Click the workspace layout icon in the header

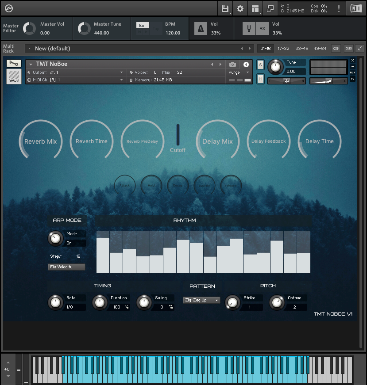click(255, 8)
